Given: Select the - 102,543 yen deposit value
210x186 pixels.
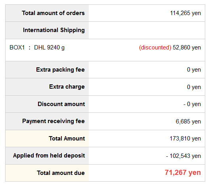Looking at the screenshot, I should click(183, 156).
